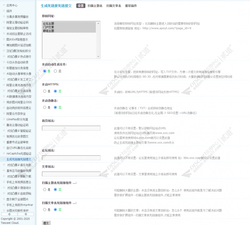Choose 门户文章 in the 移除网址 list
Viewport: 250px width, 225px height.
69,27
